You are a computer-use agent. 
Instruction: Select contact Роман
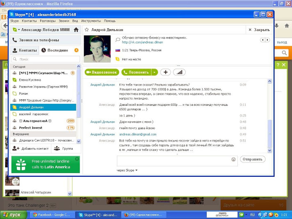43,94
